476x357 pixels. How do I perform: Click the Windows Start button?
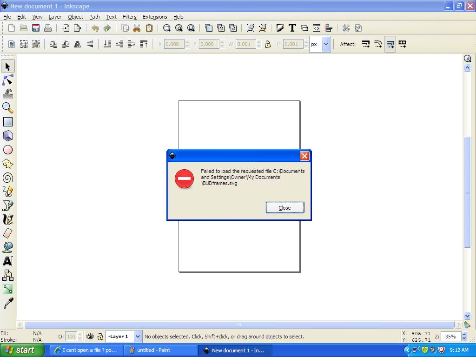(x=22, y=350)
